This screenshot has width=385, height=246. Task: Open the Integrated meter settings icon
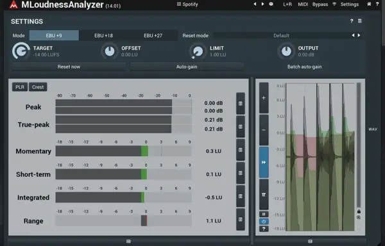coord(241,196)
